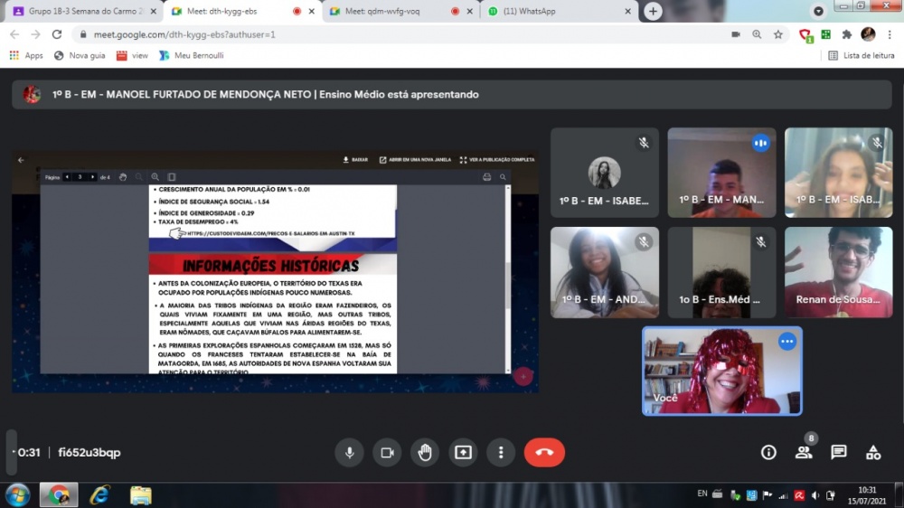Open Lista de leitura

pyautogui.click(x=862, y=55)
